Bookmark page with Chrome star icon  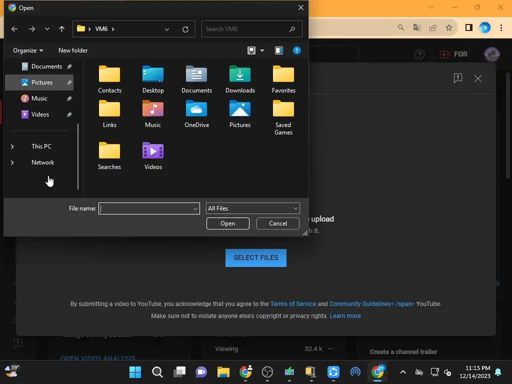tap(449, 28)
